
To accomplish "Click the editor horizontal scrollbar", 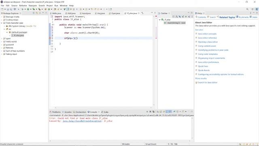I will tap(103, 107).
